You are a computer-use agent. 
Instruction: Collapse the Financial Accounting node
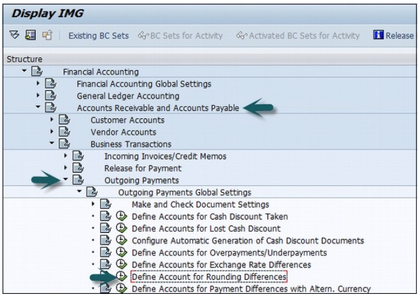[24, 72]
